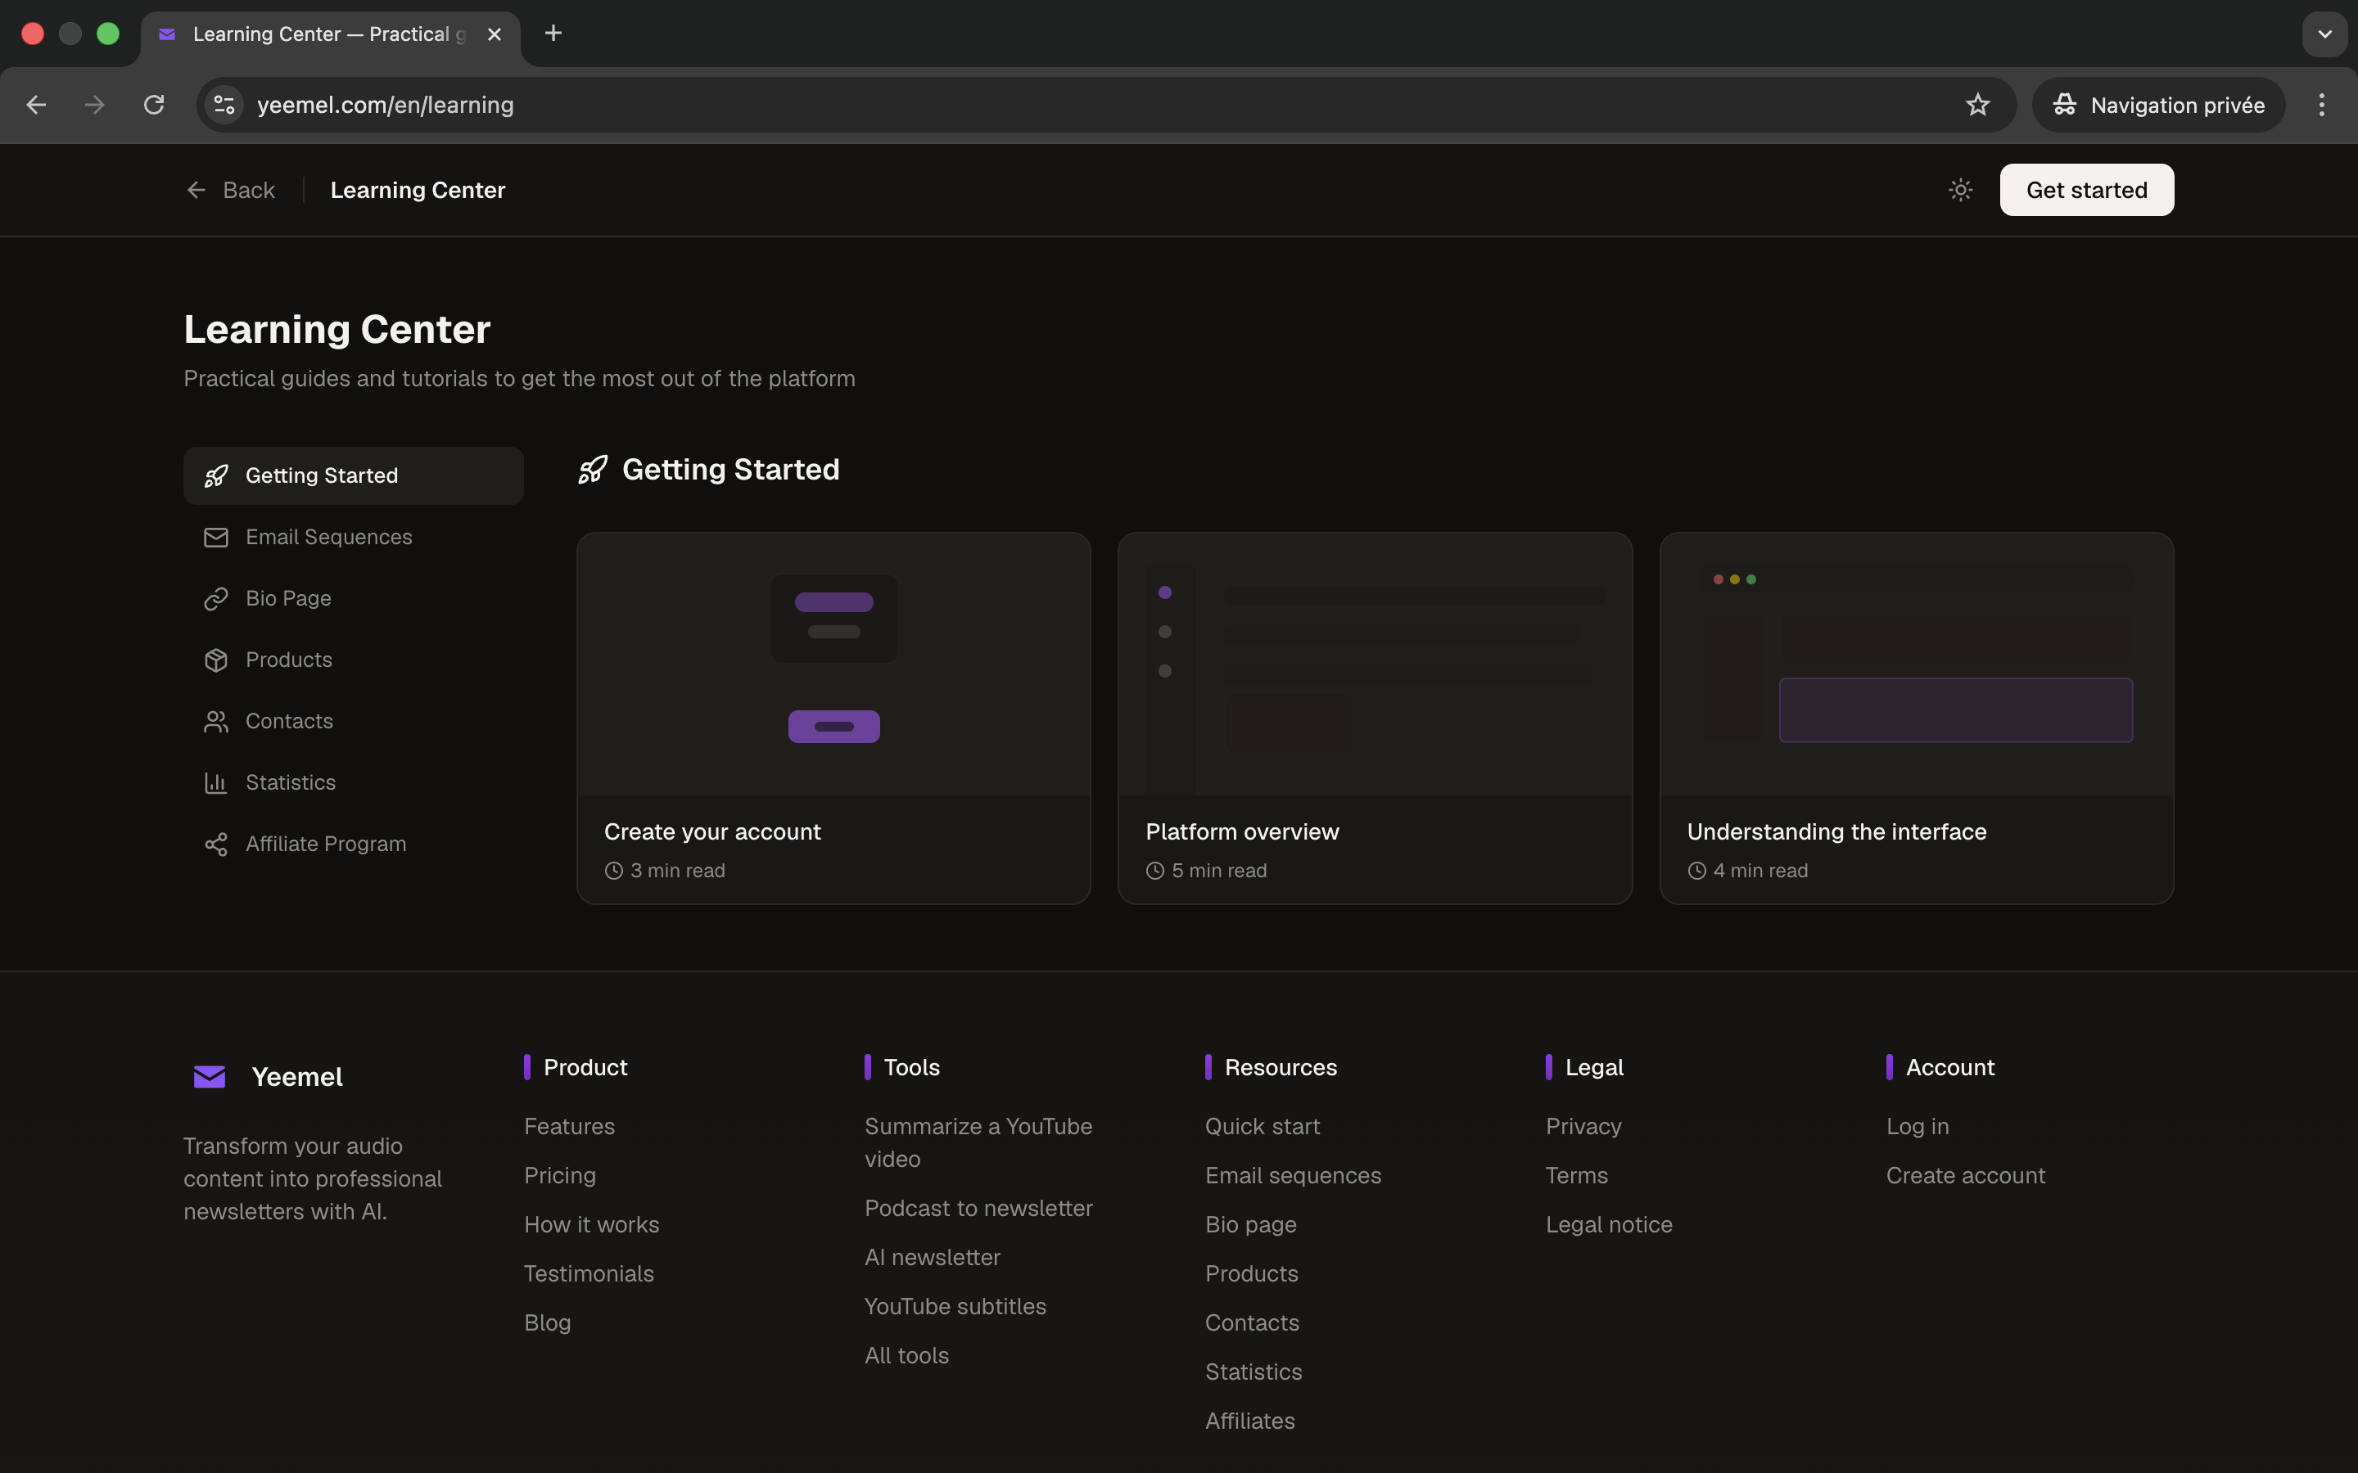Click the Products box icon in sidebar
Screen dimensions: 2358x1473
pos(216,660)
